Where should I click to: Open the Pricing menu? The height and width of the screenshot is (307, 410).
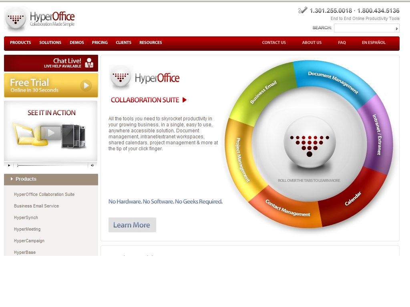(x=100, y=42)
